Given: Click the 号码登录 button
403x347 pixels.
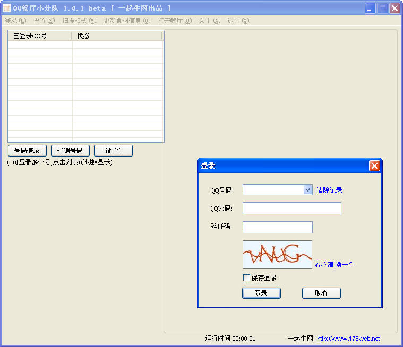Looking at the screenshot, I should (27, 151).
